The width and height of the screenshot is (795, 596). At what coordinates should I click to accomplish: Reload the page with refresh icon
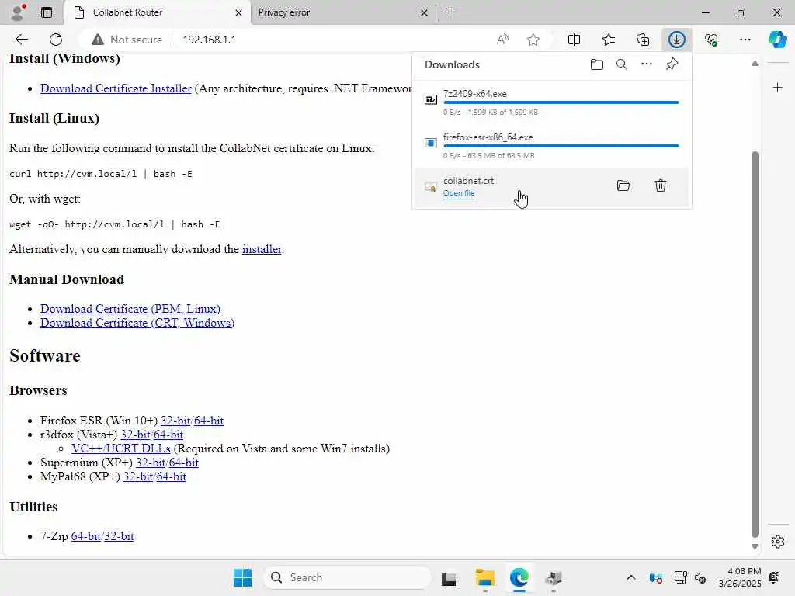pos(56,40)
